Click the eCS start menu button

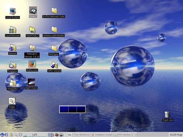coord(4,134)
